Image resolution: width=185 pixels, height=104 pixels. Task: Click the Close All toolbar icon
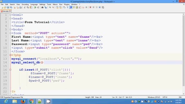(17, 8)
